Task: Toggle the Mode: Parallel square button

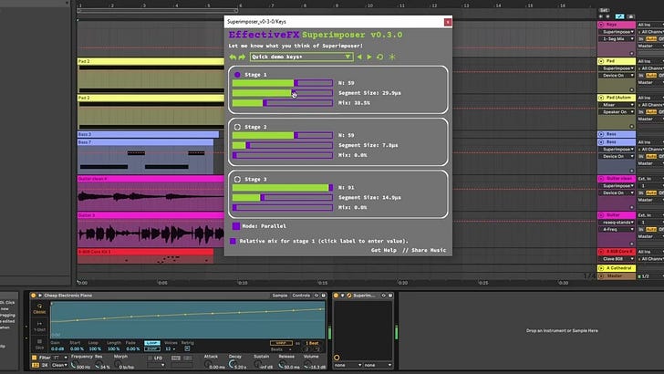Action: pos(236,226)
